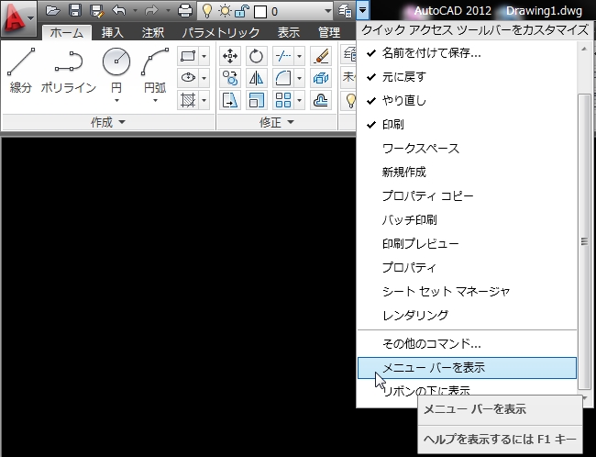Select the Explode tool icon
Image resolution: width=596 pixels, height=457 pixels.
pyautogui.click(x=320, y=78)
